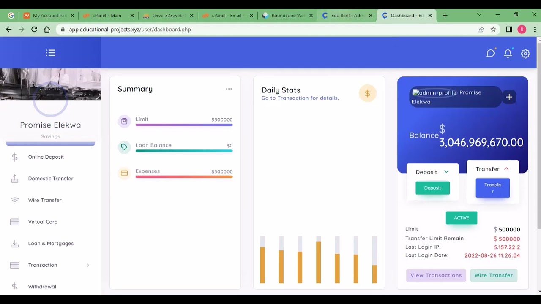The height and width of the screenshot is (304, 541).
Task: Click the yellow dollar icon in Daily Stats
Action: point(367,94)
